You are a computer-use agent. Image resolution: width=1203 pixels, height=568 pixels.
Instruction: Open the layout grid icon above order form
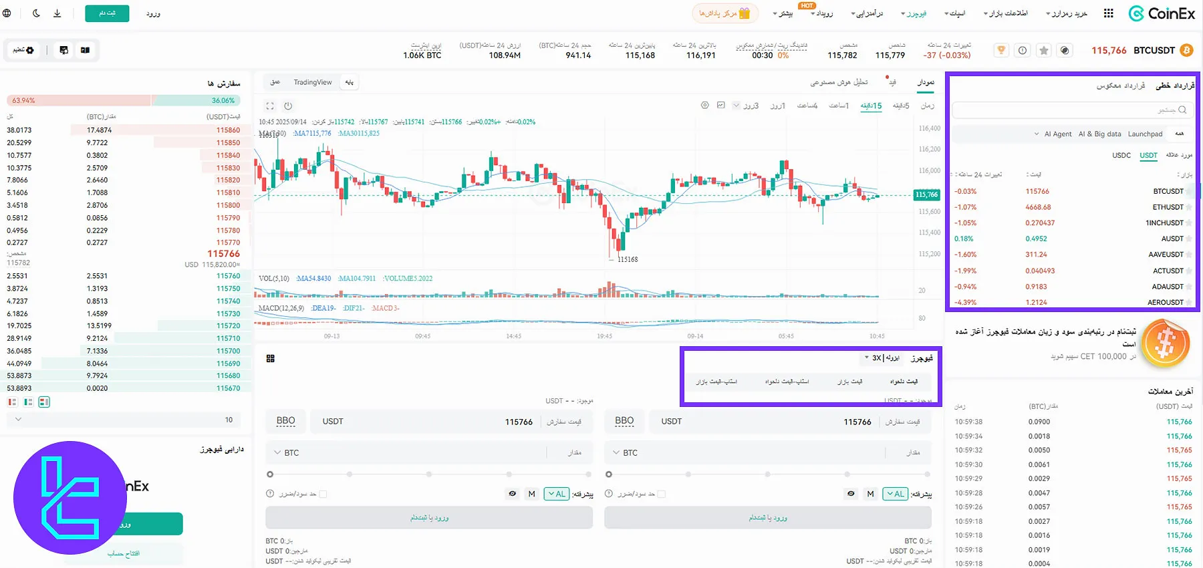[x=271, y=359]
